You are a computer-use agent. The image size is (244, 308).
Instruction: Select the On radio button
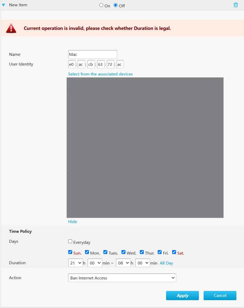click(101, 5)
